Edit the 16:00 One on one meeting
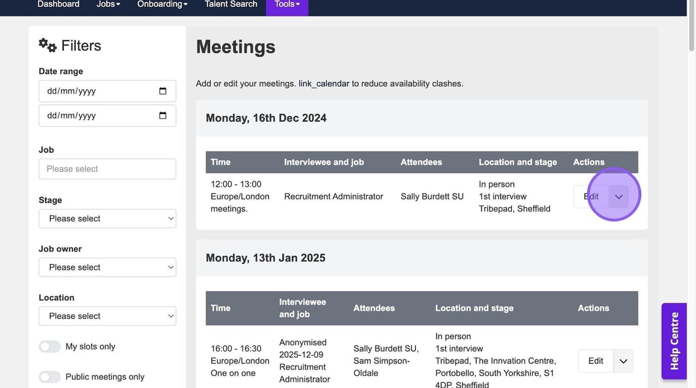This screenshot has height=388, width=696. click(595, 361)
